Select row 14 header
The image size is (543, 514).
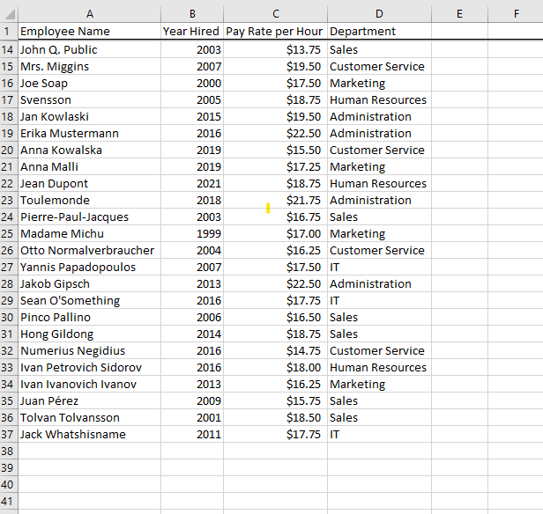tap(9, 50)
